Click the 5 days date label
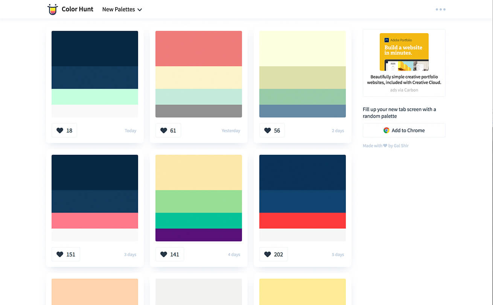The height and width of the screenshot is (305, 493). tap(338, 255)
